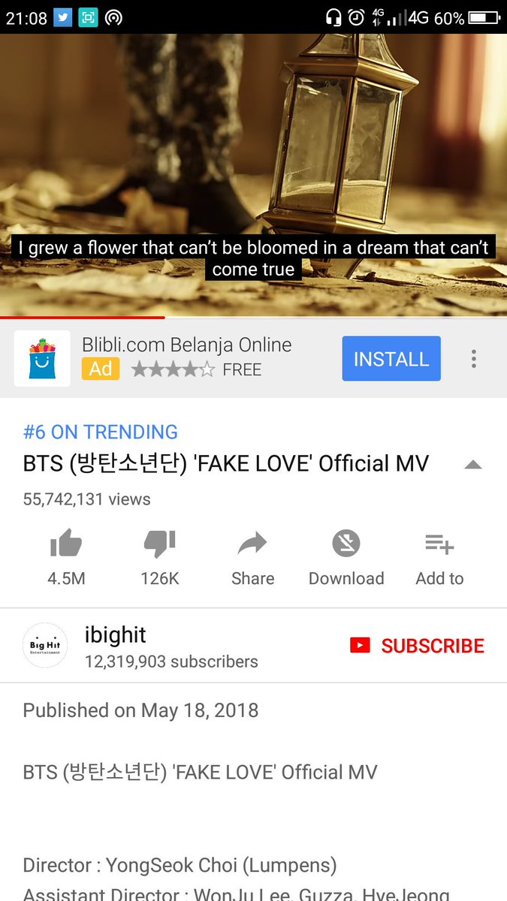Open the Share arrow icon
Image resolution: width=507 pixels, height=901 pixels.
pyautogui.click(x=252, y=544)
